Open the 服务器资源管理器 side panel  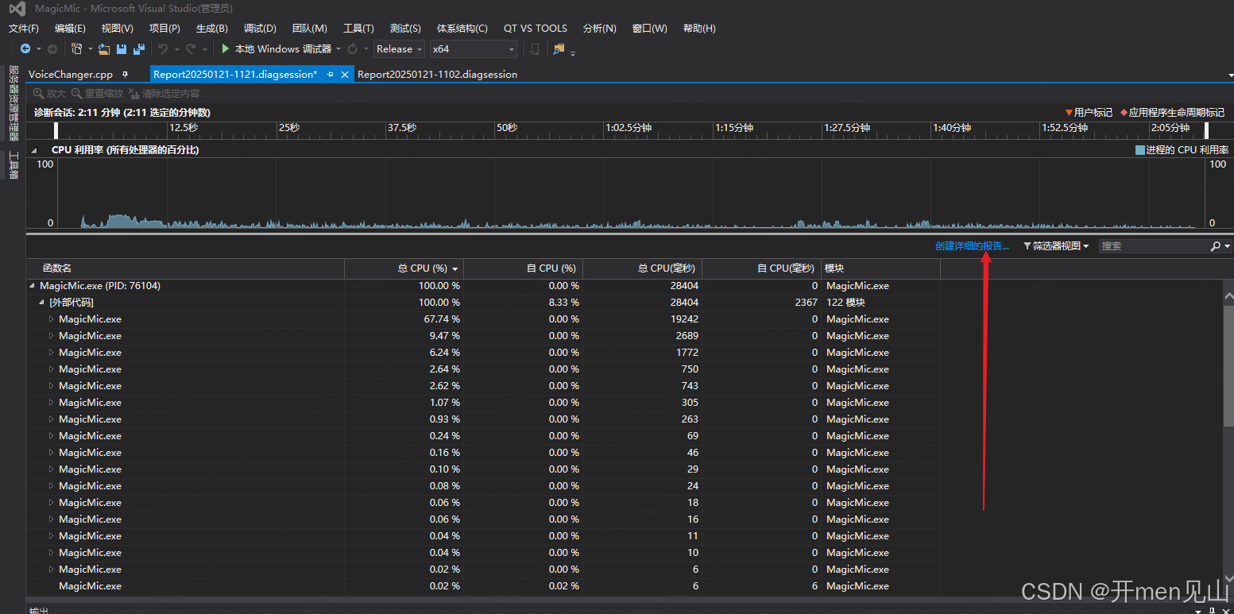14,104
